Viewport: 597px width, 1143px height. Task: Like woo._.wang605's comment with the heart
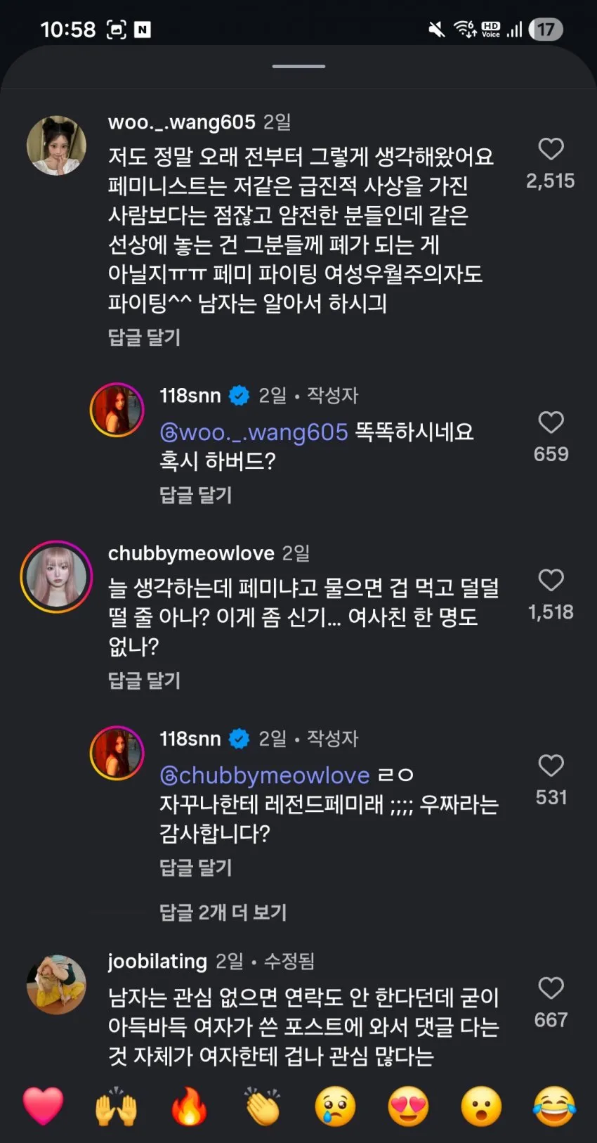click(x=551, y=149)
